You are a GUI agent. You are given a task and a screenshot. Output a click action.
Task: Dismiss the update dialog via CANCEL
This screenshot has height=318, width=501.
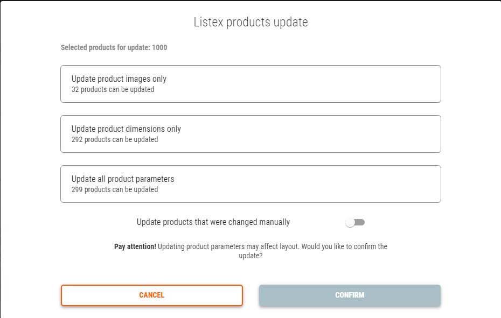tap(151, 295)
